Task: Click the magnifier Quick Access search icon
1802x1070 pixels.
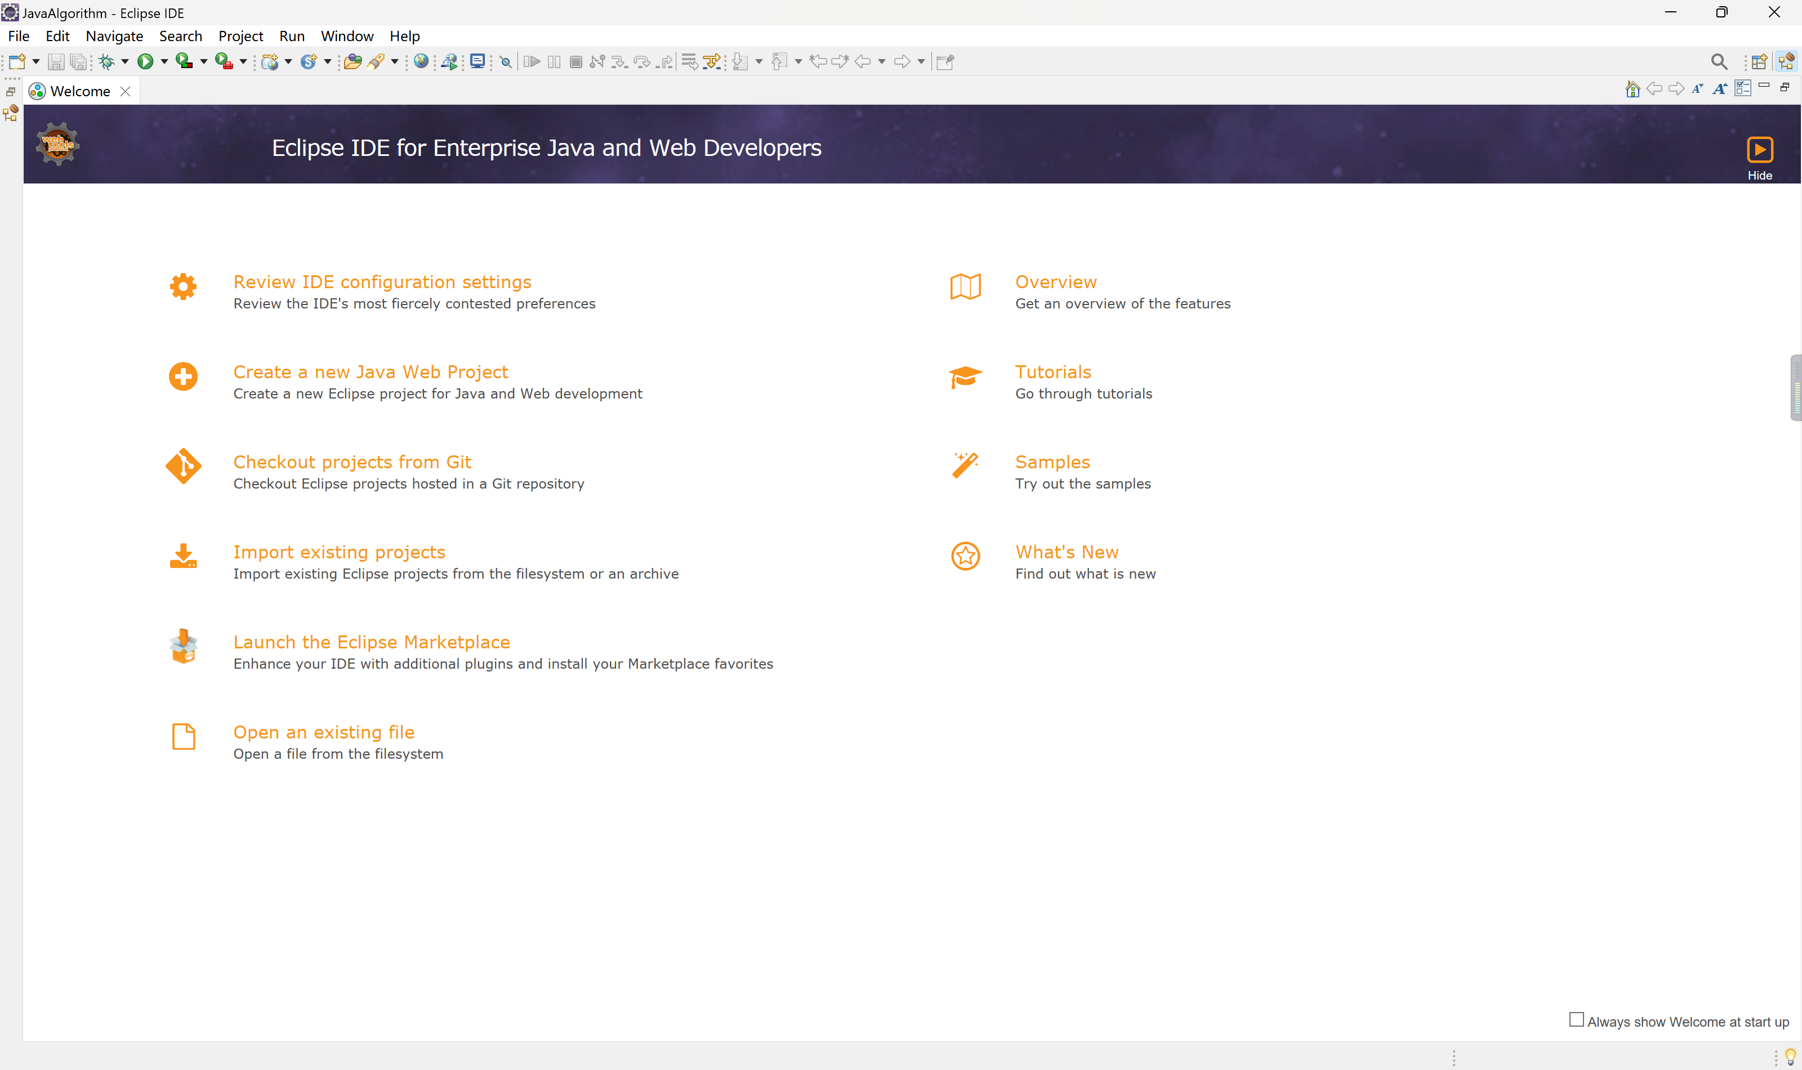Action: 1719,62
